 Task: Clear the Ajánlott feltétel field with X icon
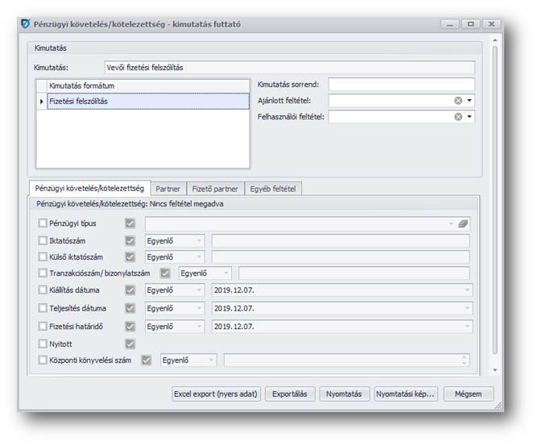click(457, 101)
